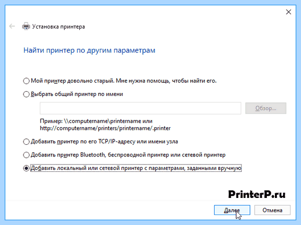Screen dimensions: 301x225
Task: Click the 'http://computername/printers/printername/.printer' example text
Action: click(x=105, y=128)
